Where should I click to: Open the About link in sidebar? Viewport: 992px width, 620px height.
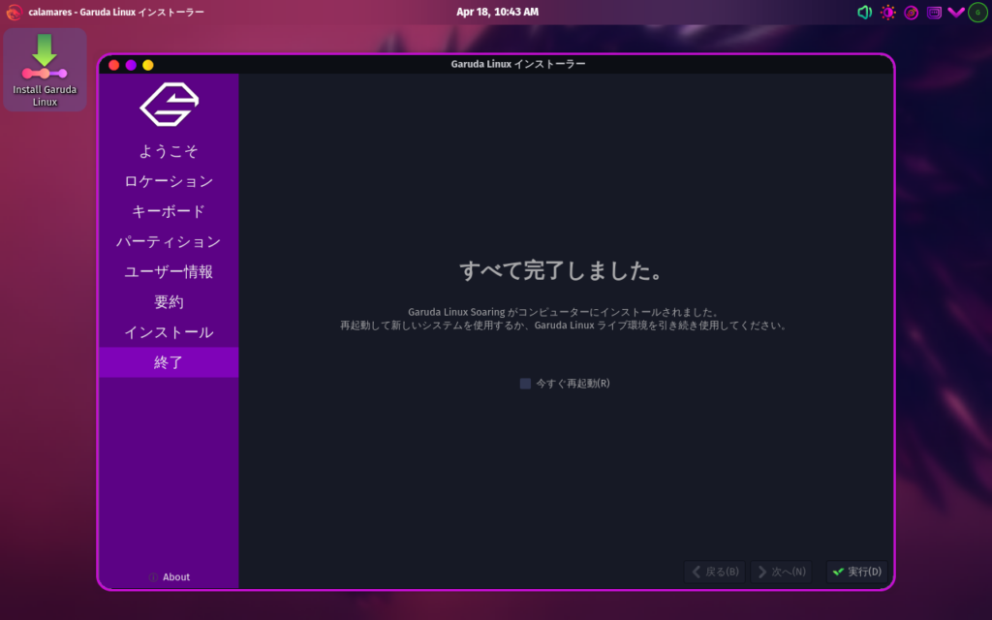[x=169, y=577]
